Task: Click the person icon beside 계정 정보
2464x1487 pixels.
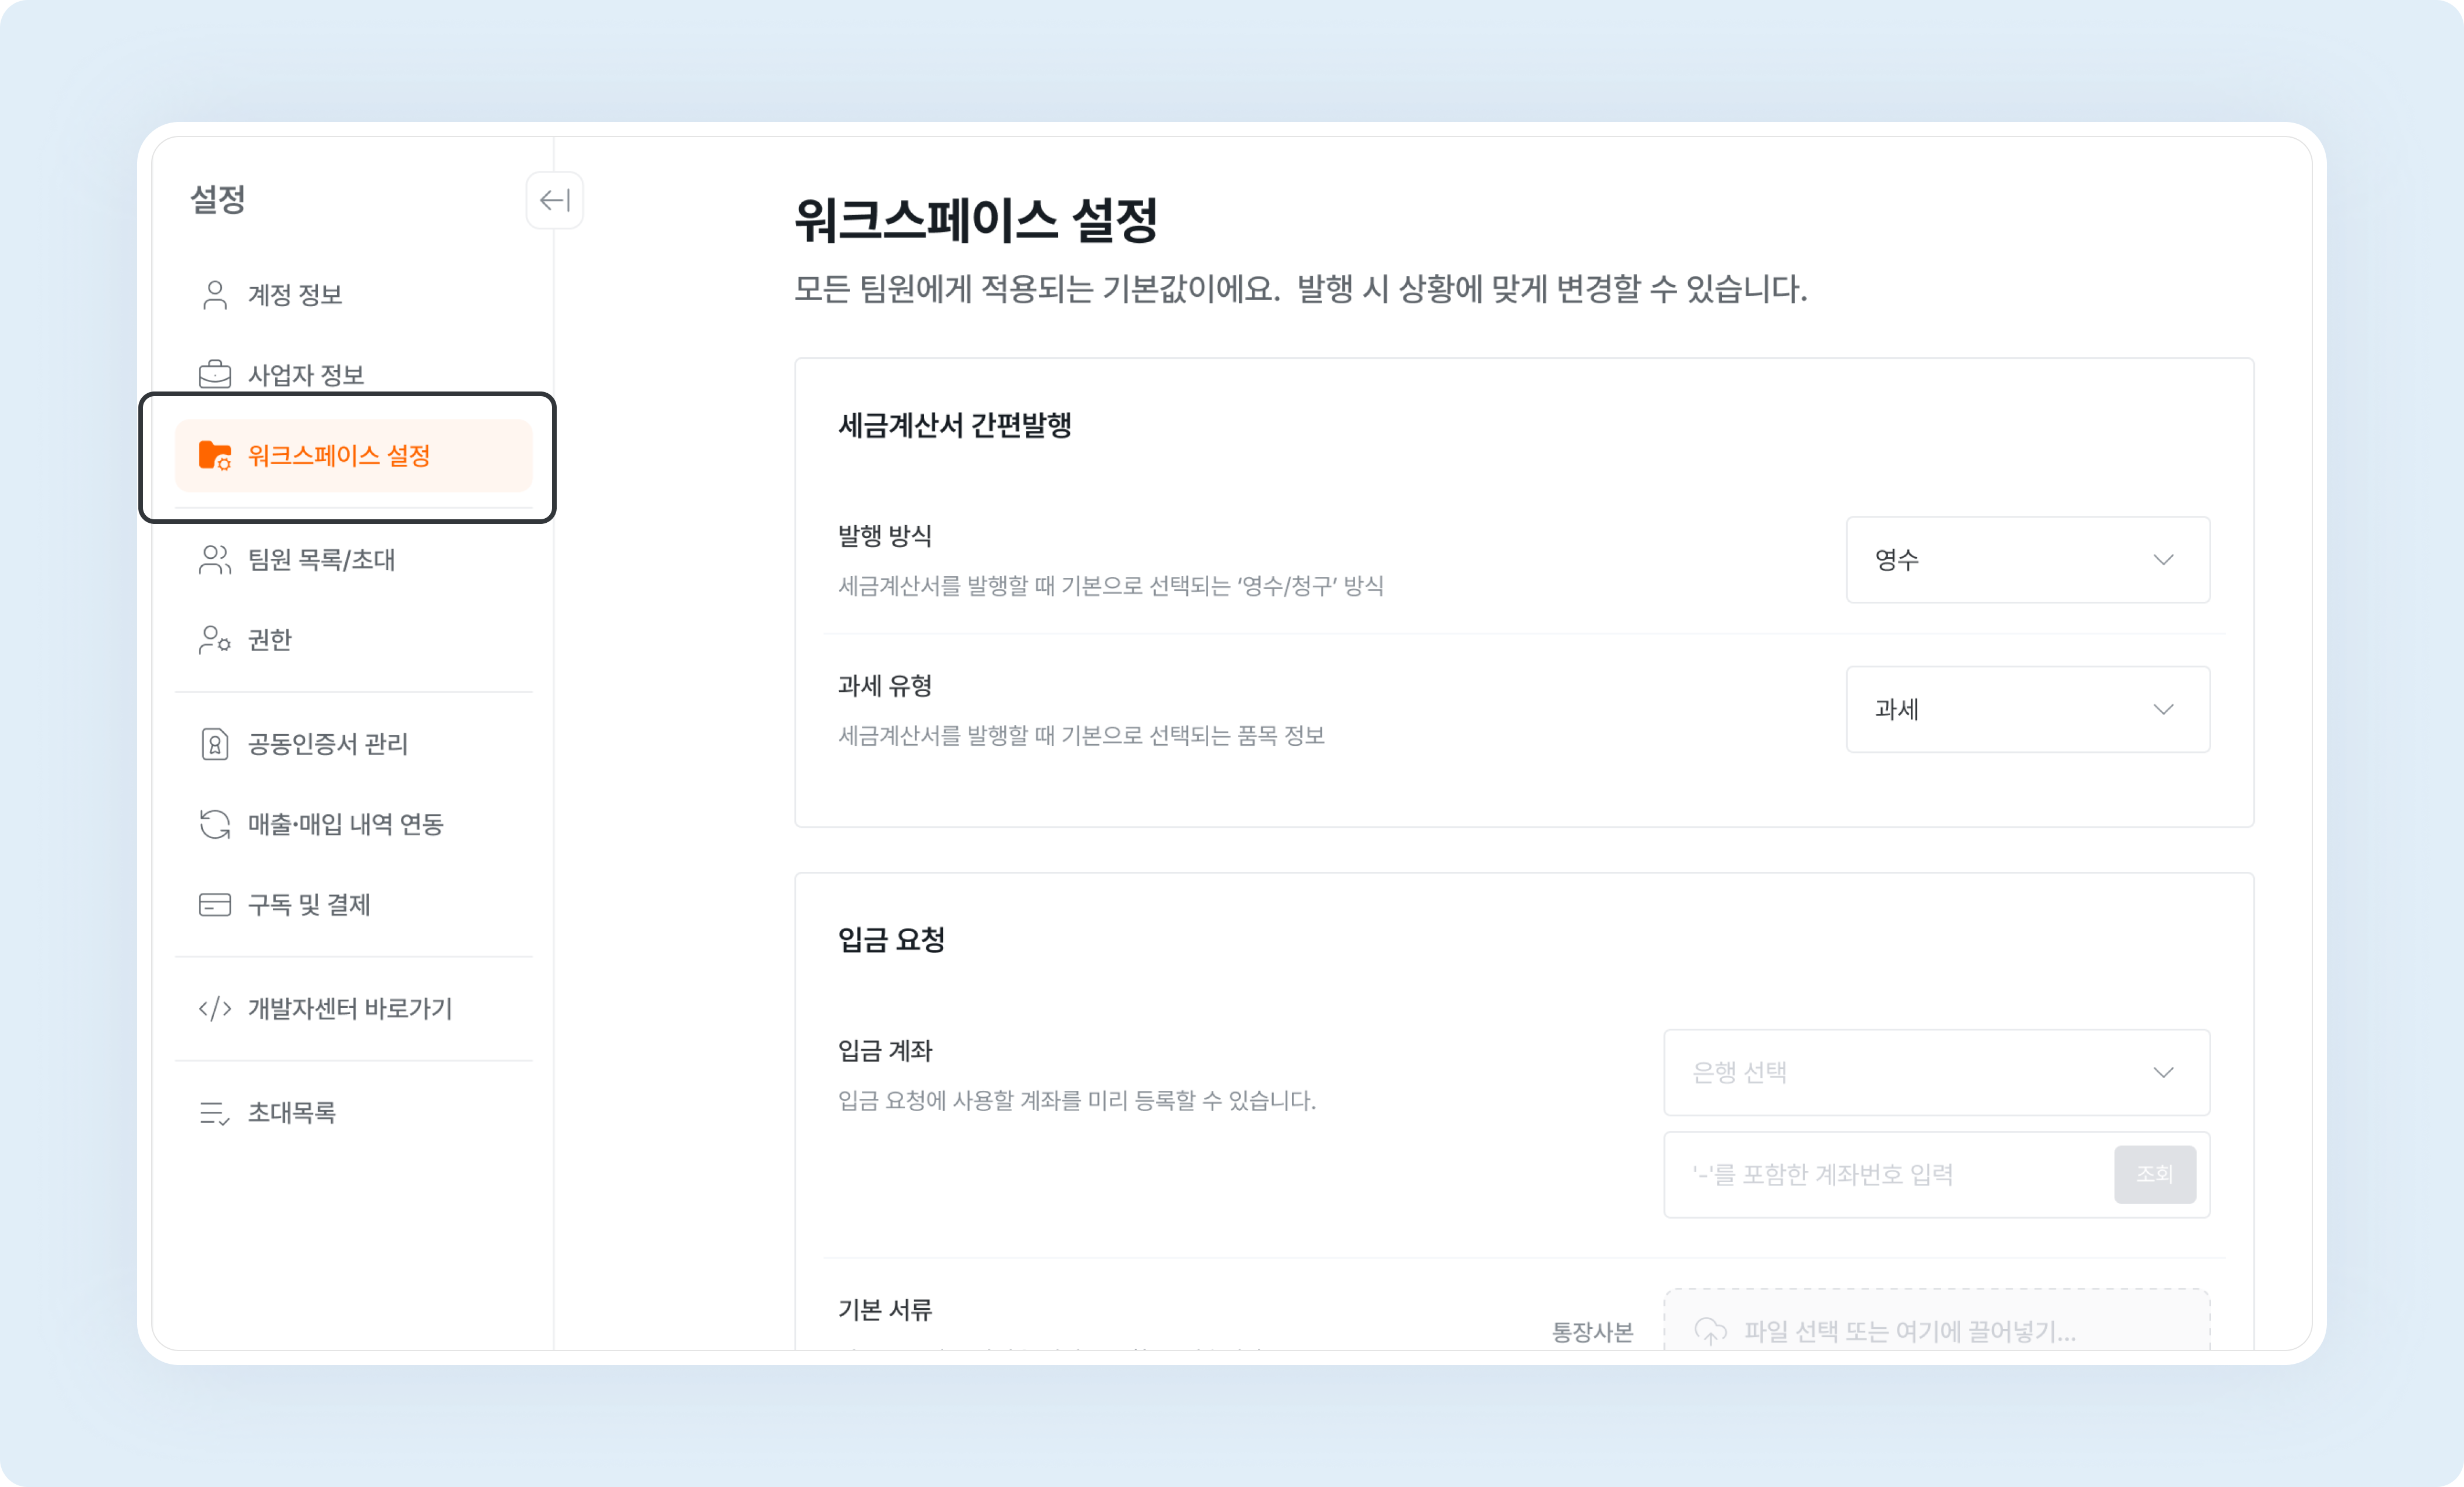Action: (214, 295)
